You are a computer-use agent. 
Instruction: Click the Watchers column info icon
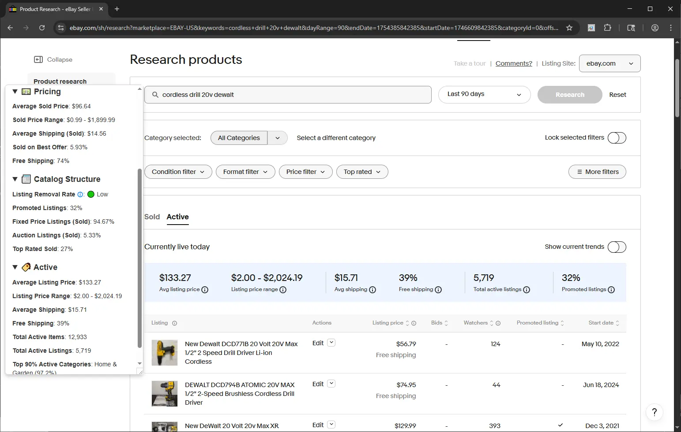point(498,323)
